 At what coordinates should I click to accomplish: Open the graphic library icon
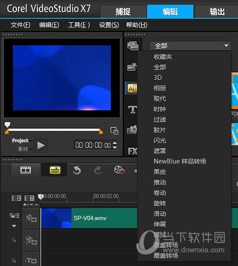(x=132, y=129)
